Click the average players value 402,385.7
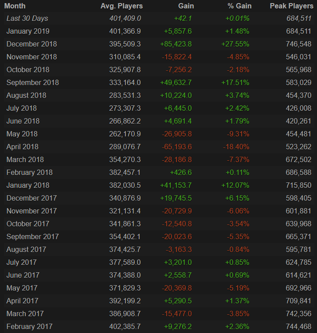Viewport: 317px width, 333px height. point(125,326)
